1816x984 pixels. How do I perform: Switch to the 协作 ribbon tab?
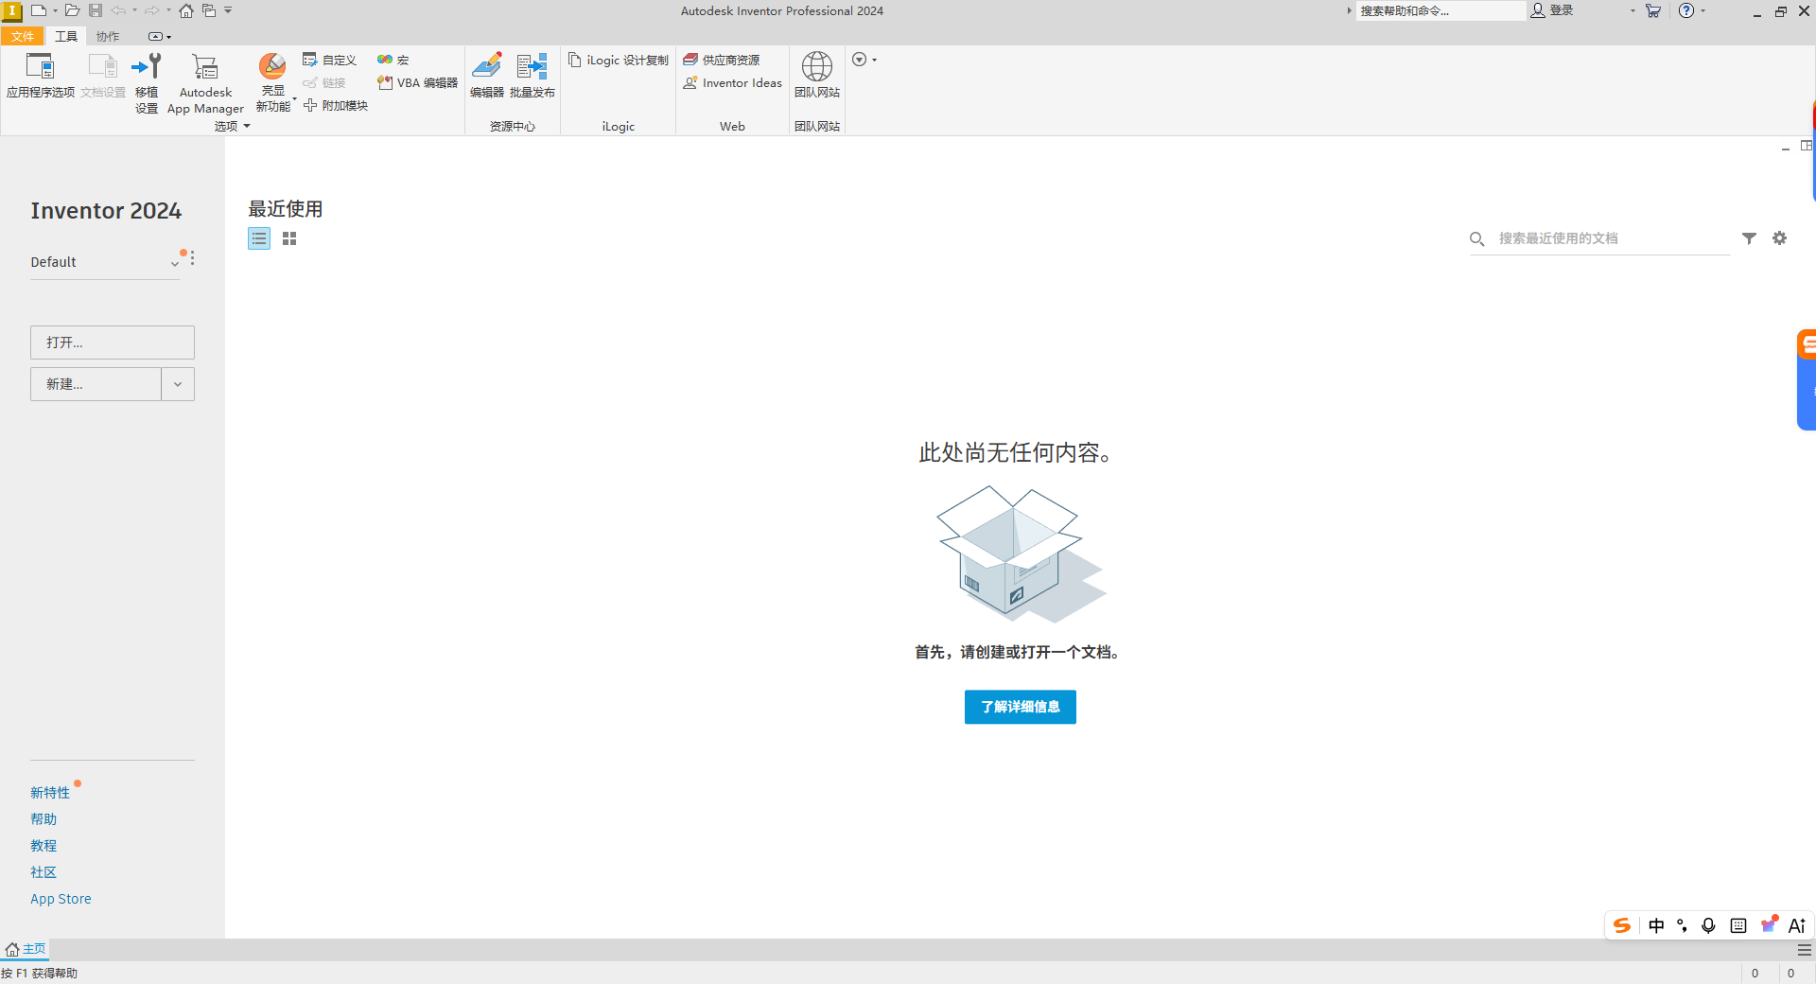pos(107,36)
